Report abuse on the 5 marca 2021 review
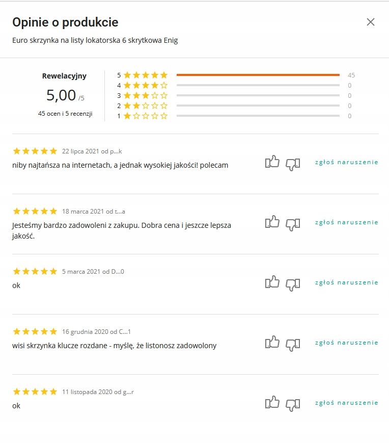389x444 pixels. pyautogui.click(x=346, y=282)
